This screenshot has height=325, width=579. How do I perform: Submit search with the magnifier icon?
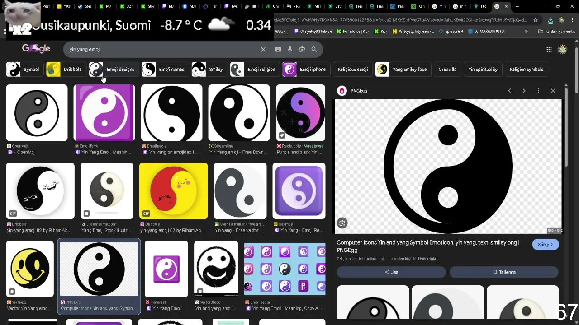314,49
